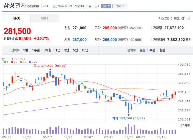The width and height of the screenshot is (193, 140).
Task: Select the 1일 line chart period
Action: coord(26,50)
